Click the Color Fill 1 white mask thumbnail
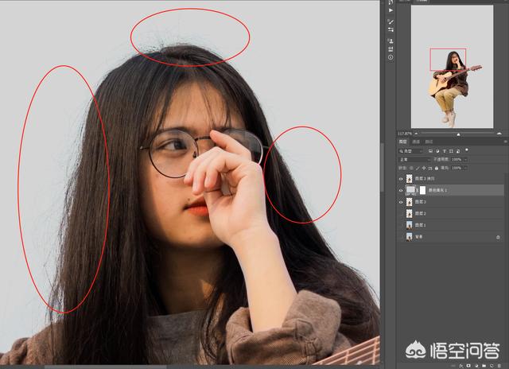509x369 pixels. (x=422, y=190)
